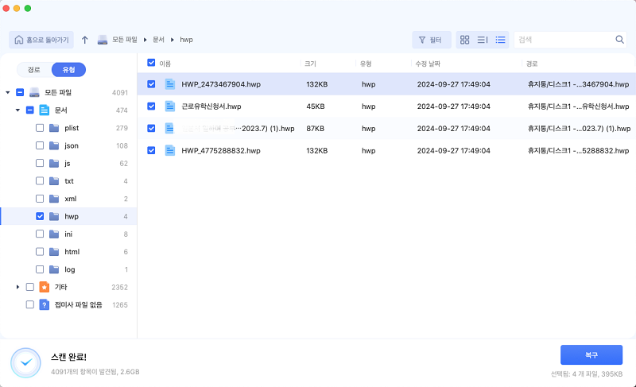Click the 기타 category star icon
636x387 pixels.
tap(45, 287)
